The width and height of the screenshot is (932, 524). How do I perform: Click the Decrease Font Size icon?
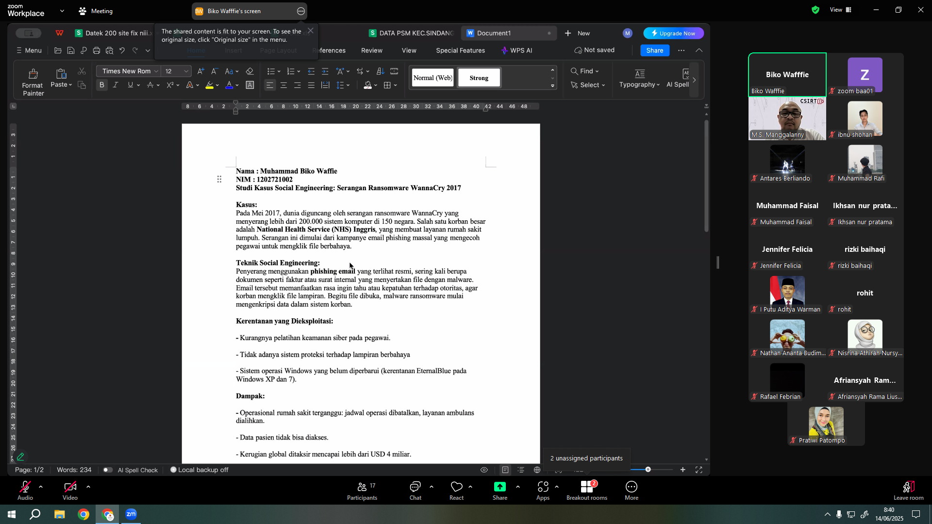point(215,71)
